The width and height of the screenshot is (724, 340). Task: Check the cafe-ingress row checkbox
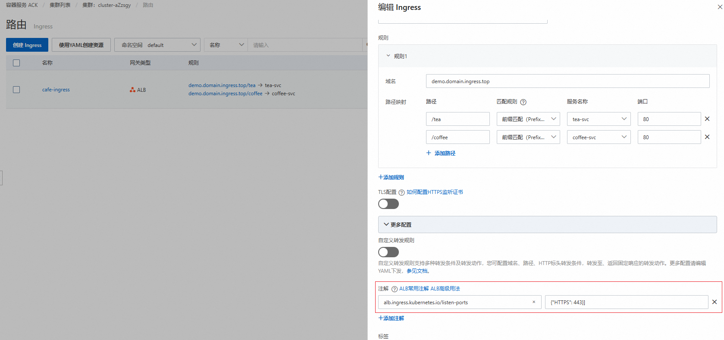click(x=16, y=90)
